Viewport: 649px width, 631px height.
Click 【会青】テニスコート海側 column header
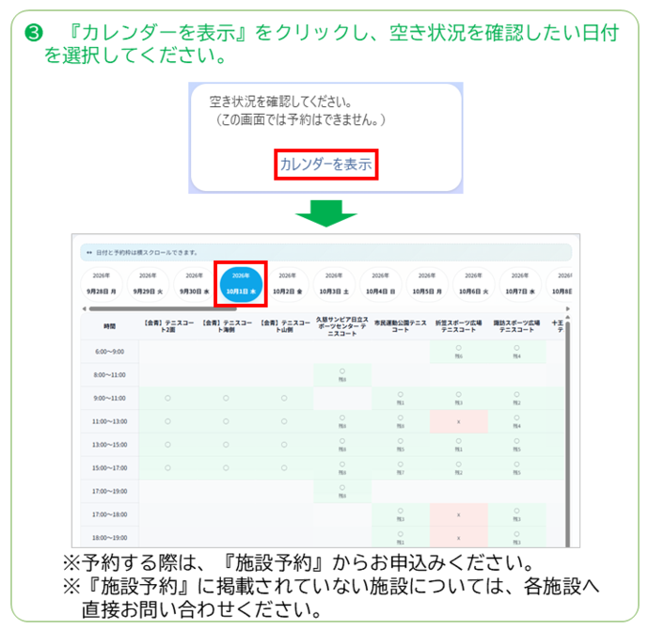pos(226,326)
